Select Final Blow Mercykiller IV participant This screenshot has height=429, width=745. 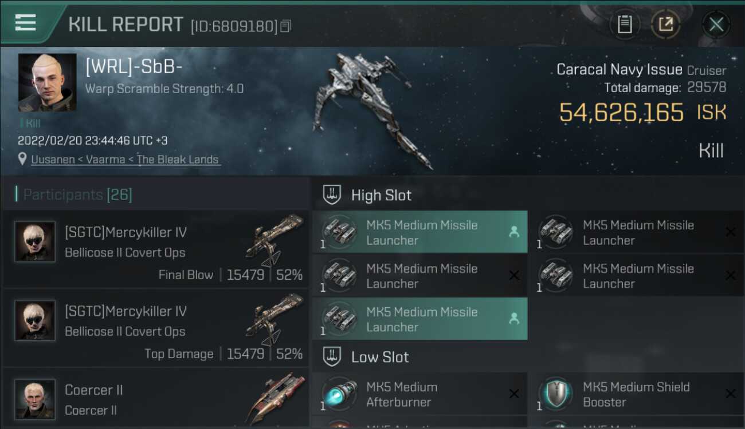point(155,249)
